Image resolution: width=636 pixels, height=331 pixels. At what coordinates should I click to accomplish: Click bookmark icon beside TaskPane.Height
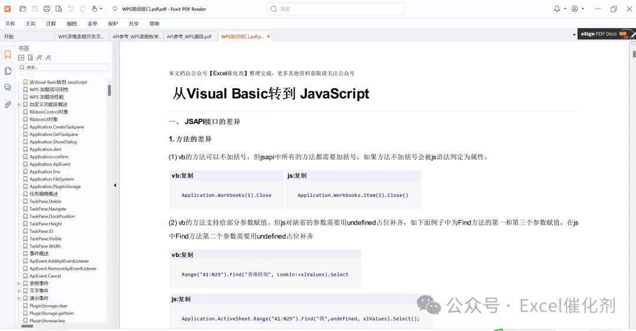25,224
